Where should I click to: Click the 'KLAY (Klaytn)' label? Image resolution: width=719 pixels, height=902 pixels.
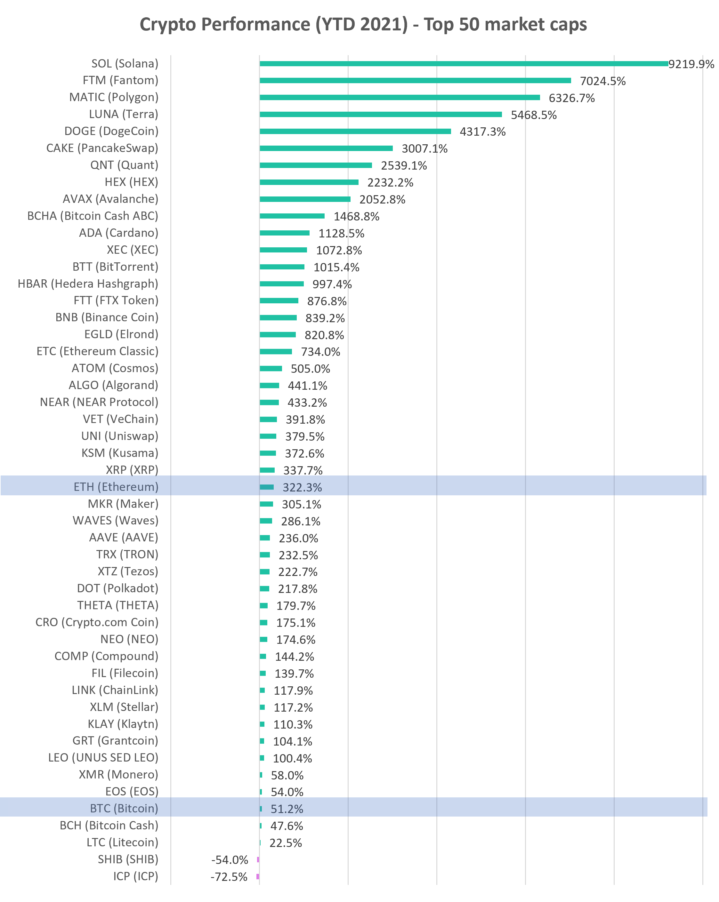point(123,724)
